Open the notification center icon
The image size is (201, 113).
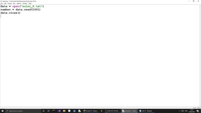tap(198, 111)
